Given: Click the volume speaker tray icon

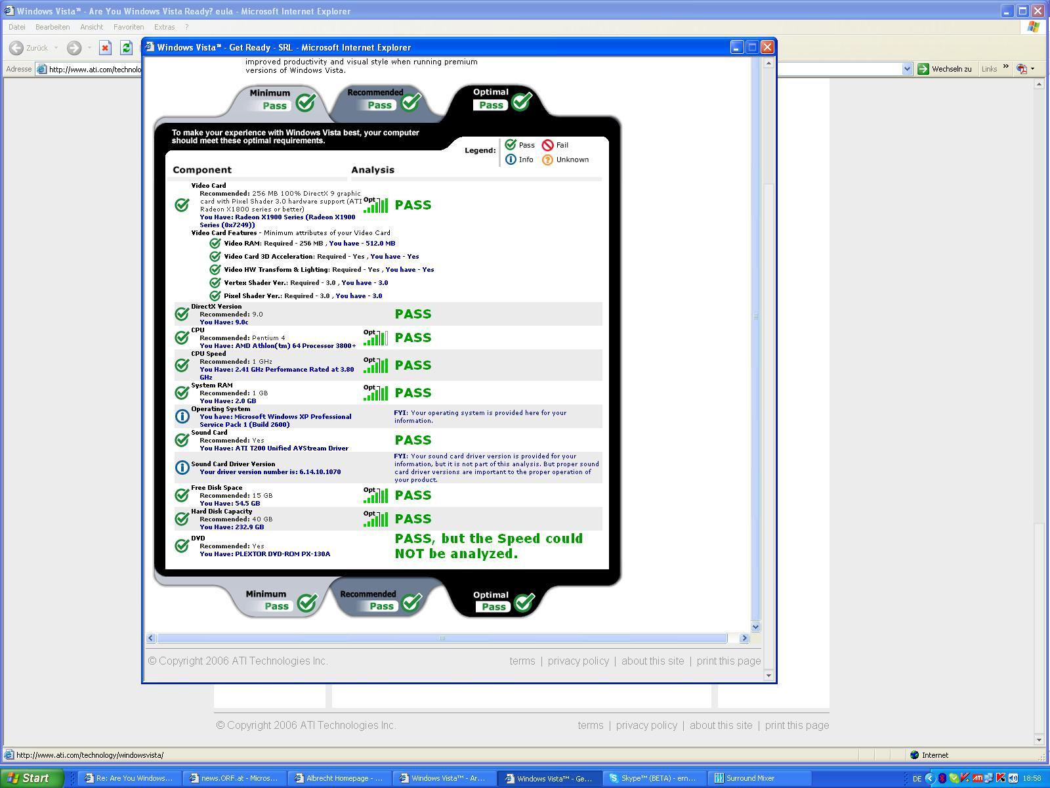Looking at the screenshot, I should (x=1013, y=778).
